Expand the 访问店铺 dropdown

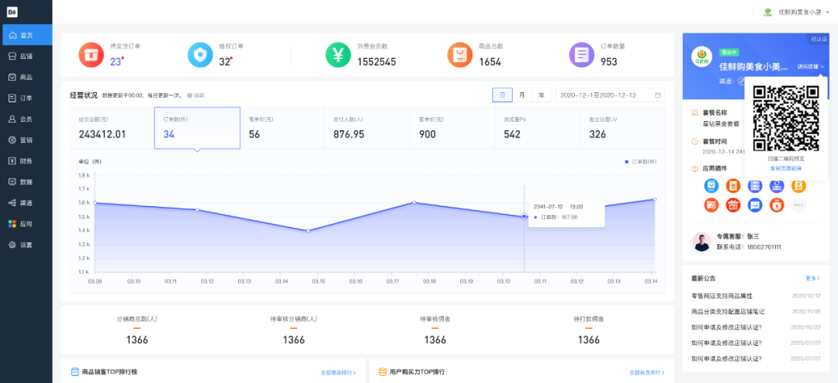(x=812, y=67)
